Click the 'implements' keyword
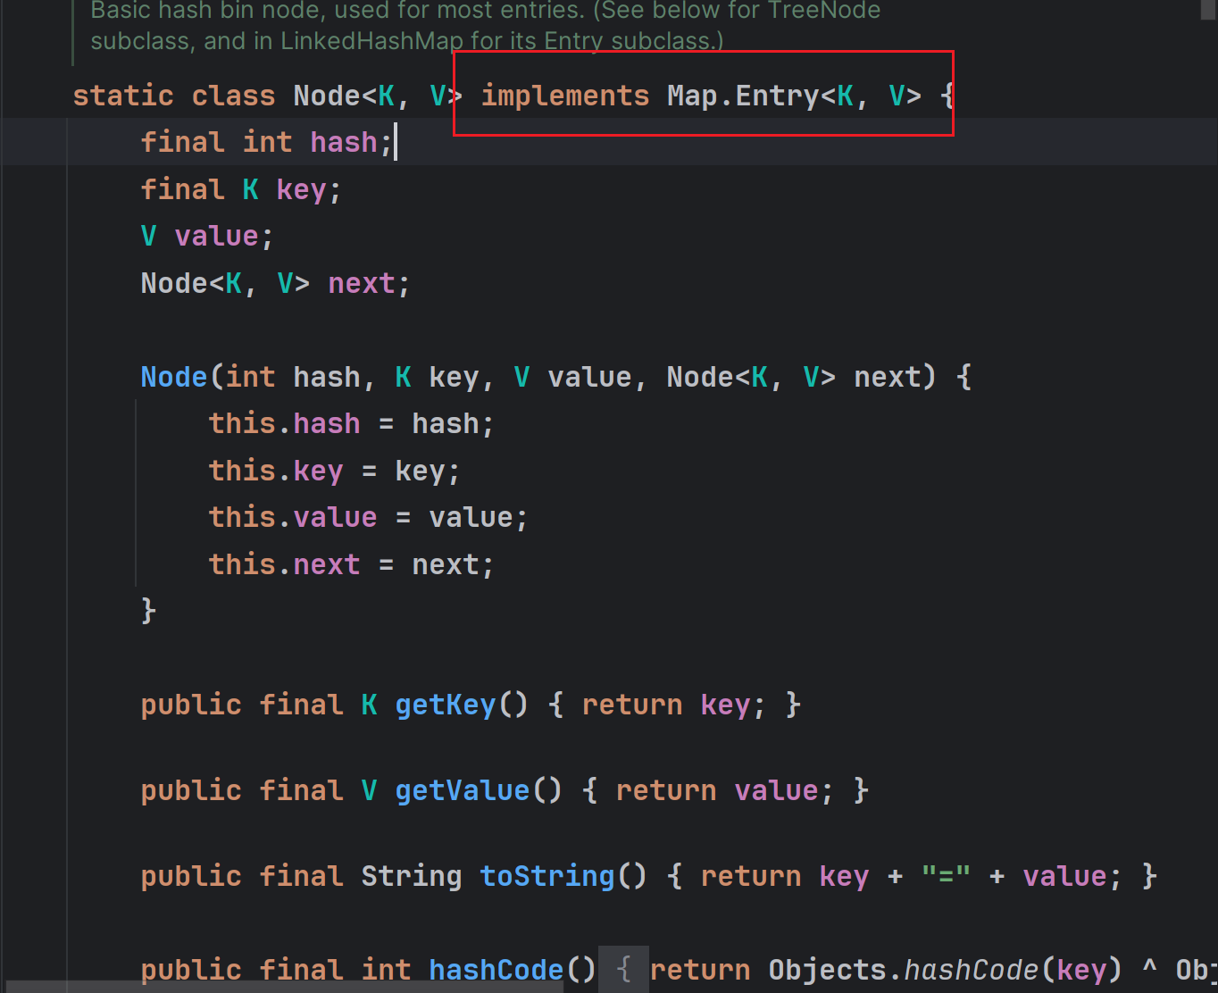Image resolution: width=1218 pixels, height=993 pixels. click(x=565, y=96)
